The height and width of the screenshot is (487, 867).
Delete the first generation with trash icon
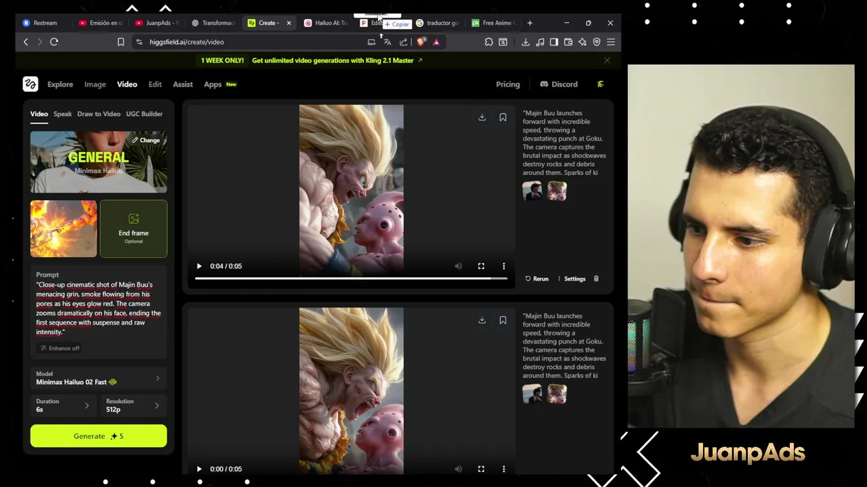coord(596,279)
